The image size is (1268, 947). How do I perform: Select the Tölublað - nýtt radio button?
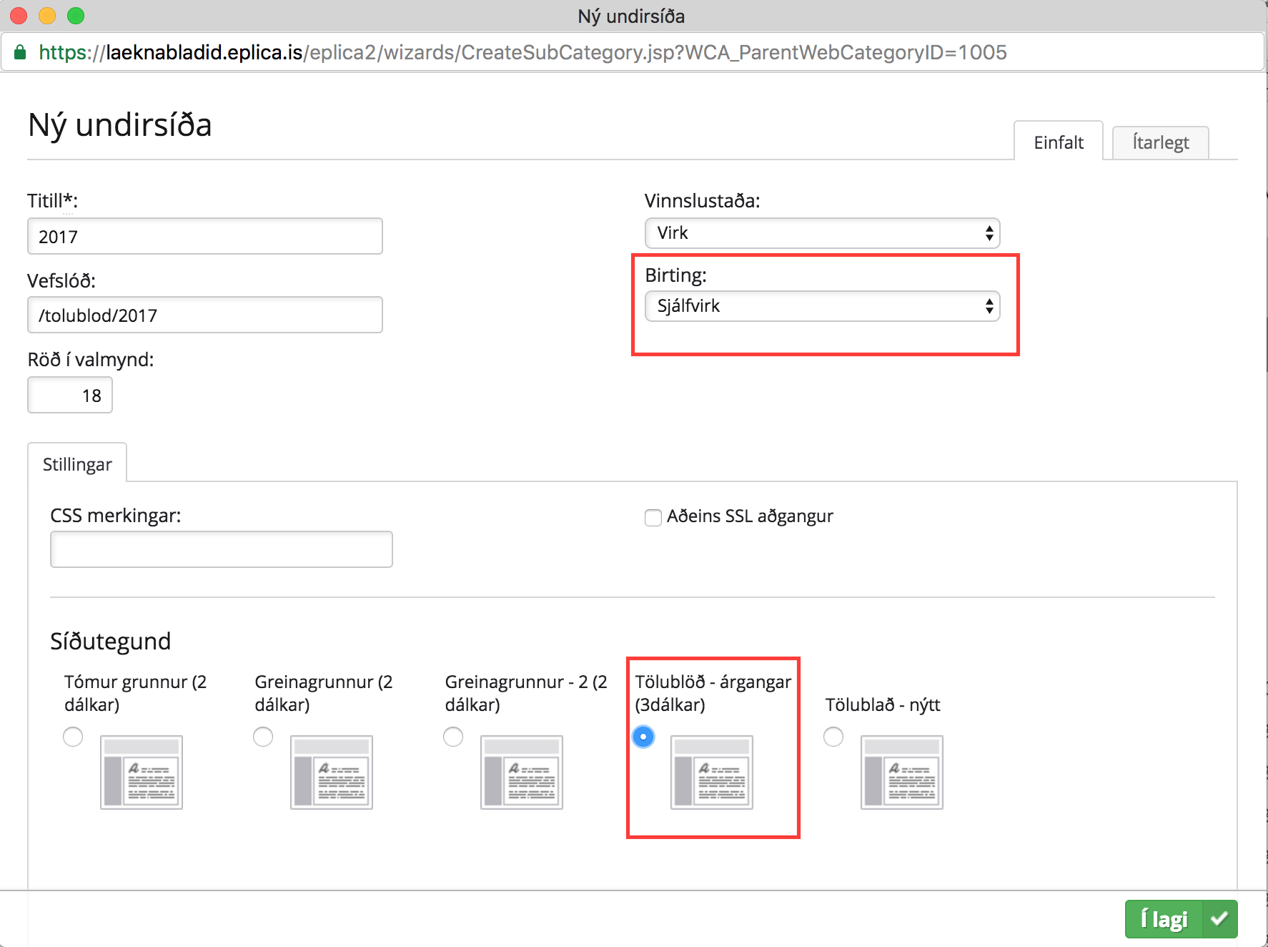pyautogui.click(x=833, y=737)
